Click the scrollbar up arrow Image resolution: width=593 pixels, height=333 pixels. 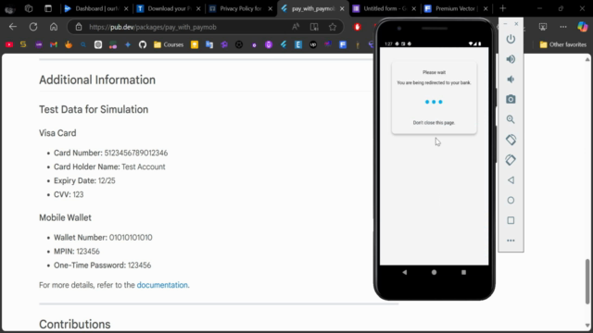[x=587, y=59]
